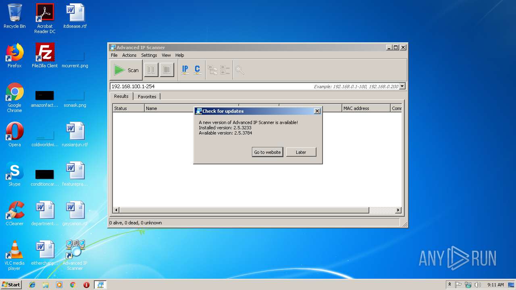This screenshot has width=516, height=290.
Task: Open the View menu
Action: pos(166,55)
